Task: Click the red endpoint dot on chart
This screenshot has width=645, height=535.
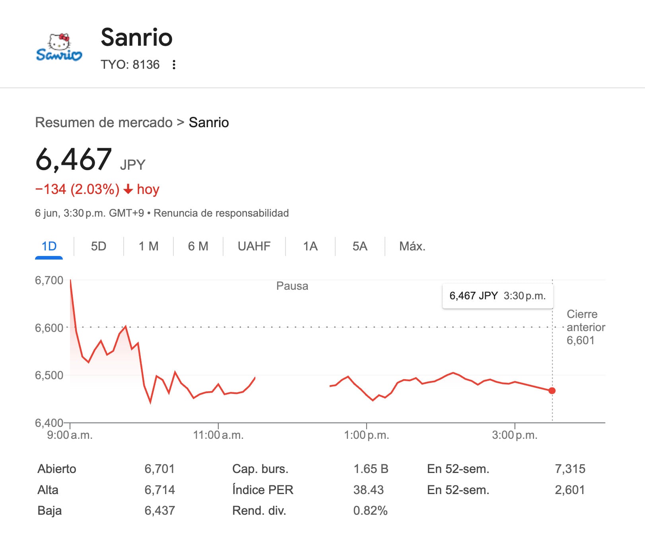Action: (552, 391)
